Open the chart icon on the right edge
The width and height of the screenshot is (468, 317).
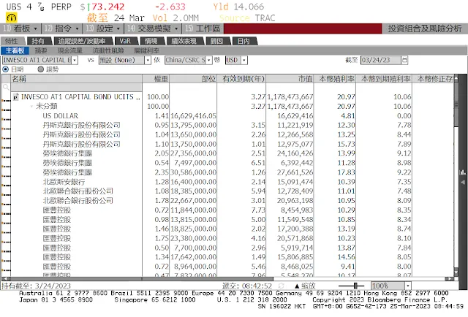pos(463,172)
